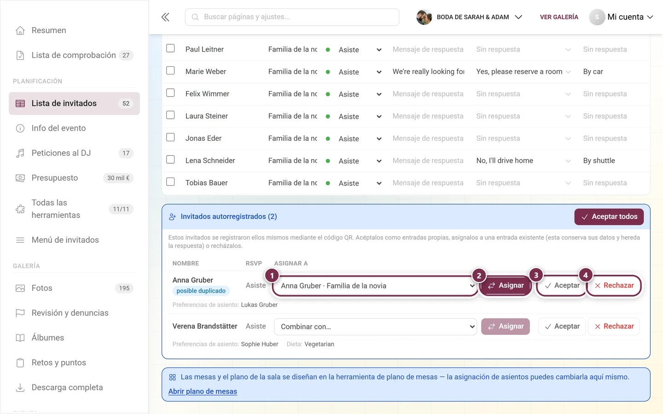Click Rechazar for Anna Gruber
The height and width of the screenshot is (414, 663).
coord(614,286)
